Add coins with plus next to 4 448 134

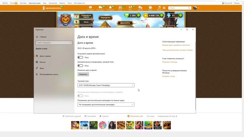[162, 15]
